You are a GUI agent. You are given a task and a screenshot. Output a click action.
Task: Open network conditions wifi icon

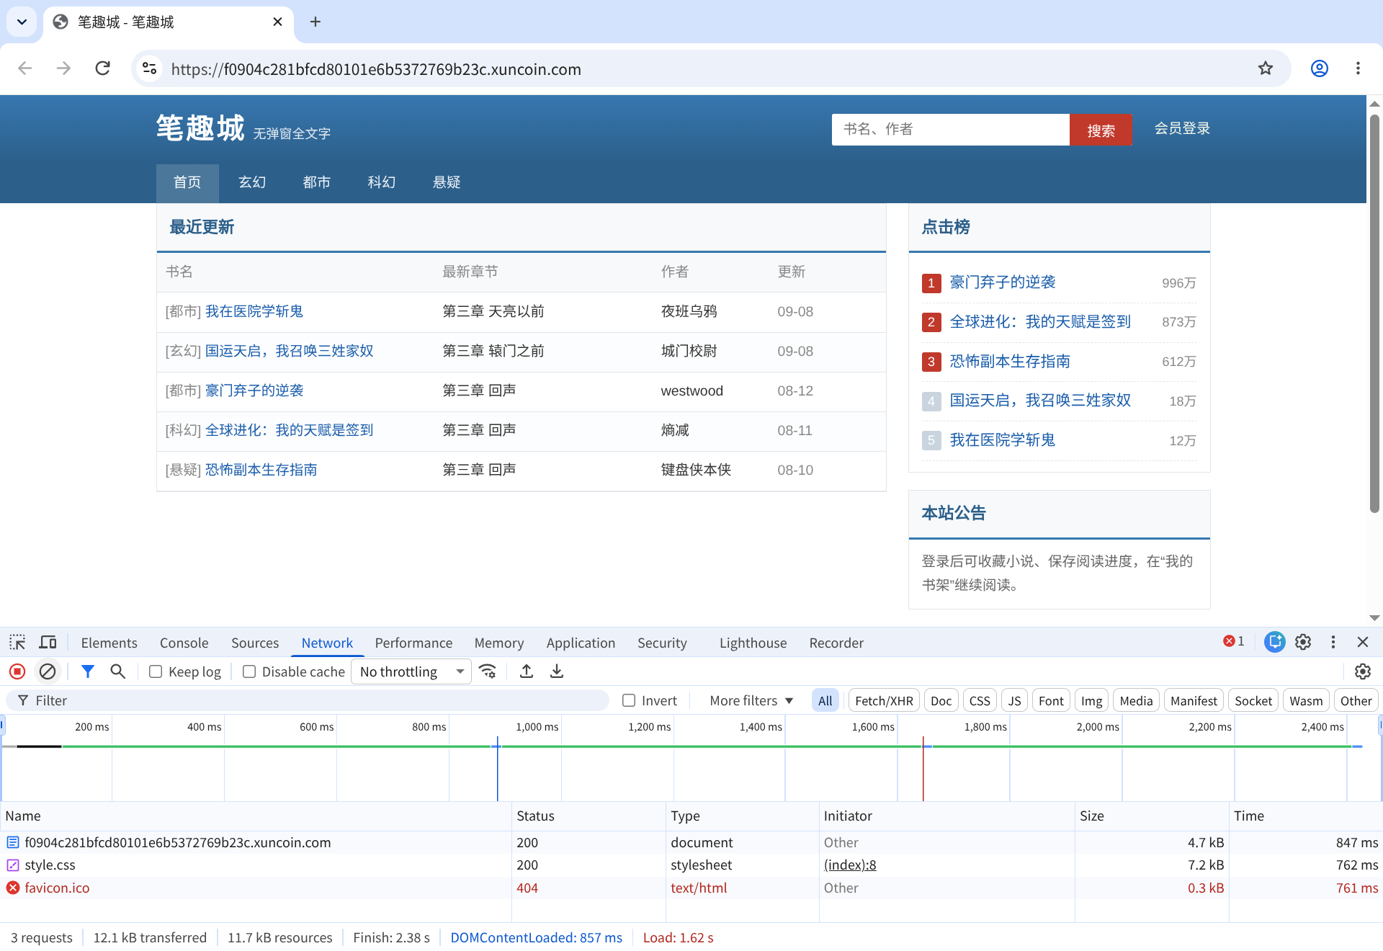tap(488, 671)
